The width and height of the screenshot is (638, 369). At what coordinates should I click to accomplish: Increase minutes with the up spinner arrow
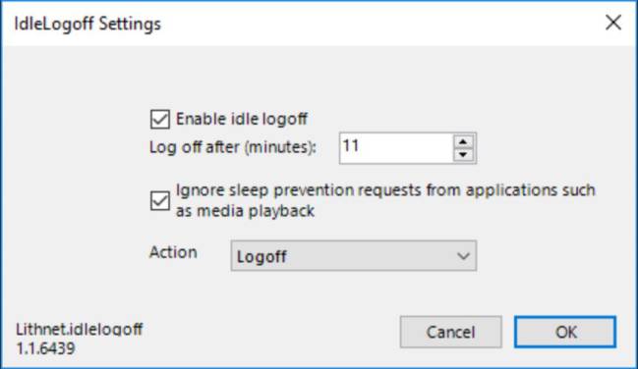463,142
